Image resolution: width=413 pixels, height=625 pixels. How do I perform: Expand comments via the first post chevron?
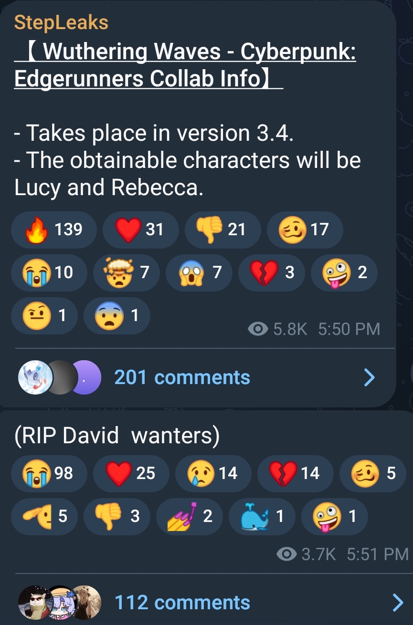click(x=370, y=378)
